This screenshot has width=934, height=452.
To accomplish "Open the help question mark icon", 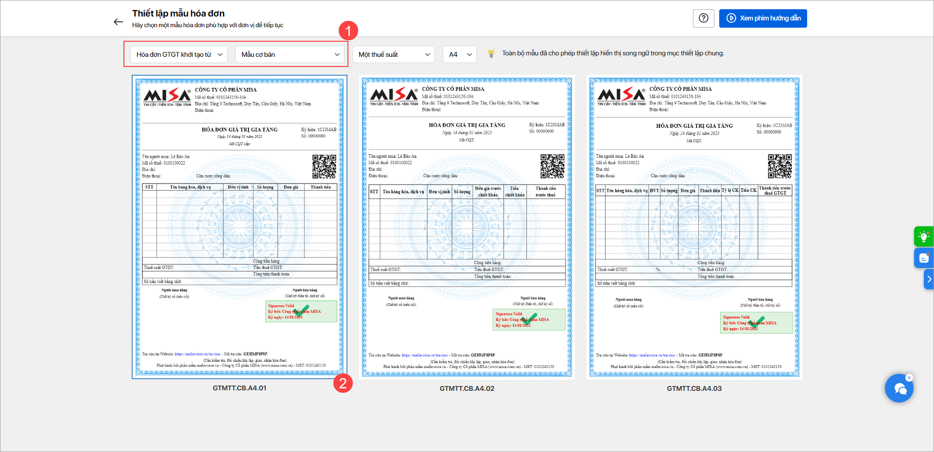I will [x=703, y=18].
